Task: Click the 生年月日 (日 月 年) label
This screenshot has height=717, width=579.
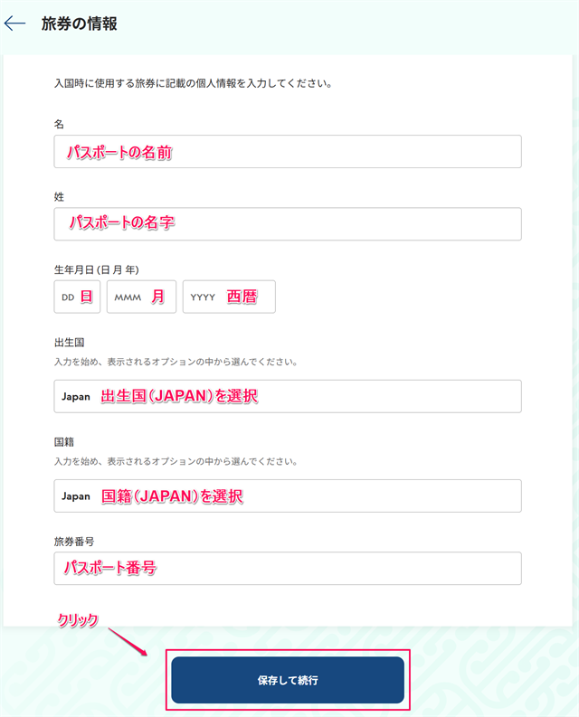Action: point(96,269)
